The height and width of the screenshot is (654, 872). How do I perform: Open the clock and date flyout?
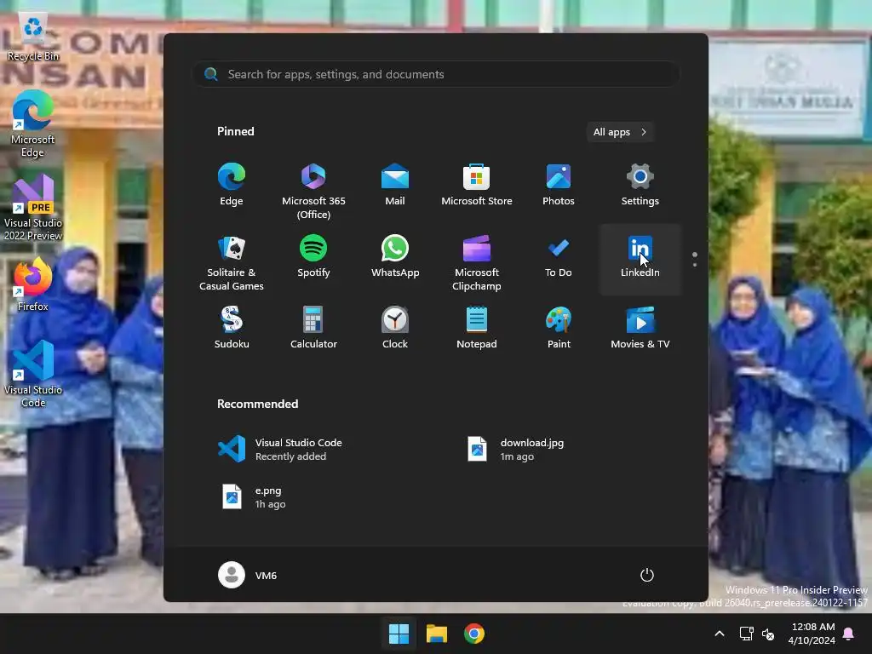click(812, 634)
